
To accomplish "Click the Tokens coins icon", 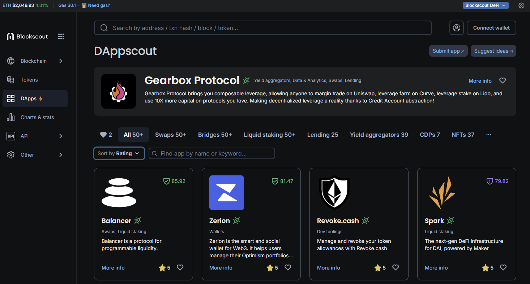I will click(11, 80).
